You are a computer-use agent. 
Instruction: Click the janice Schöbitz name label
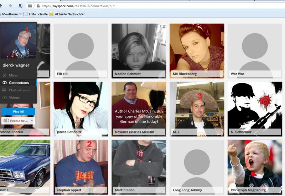(69, 132)
